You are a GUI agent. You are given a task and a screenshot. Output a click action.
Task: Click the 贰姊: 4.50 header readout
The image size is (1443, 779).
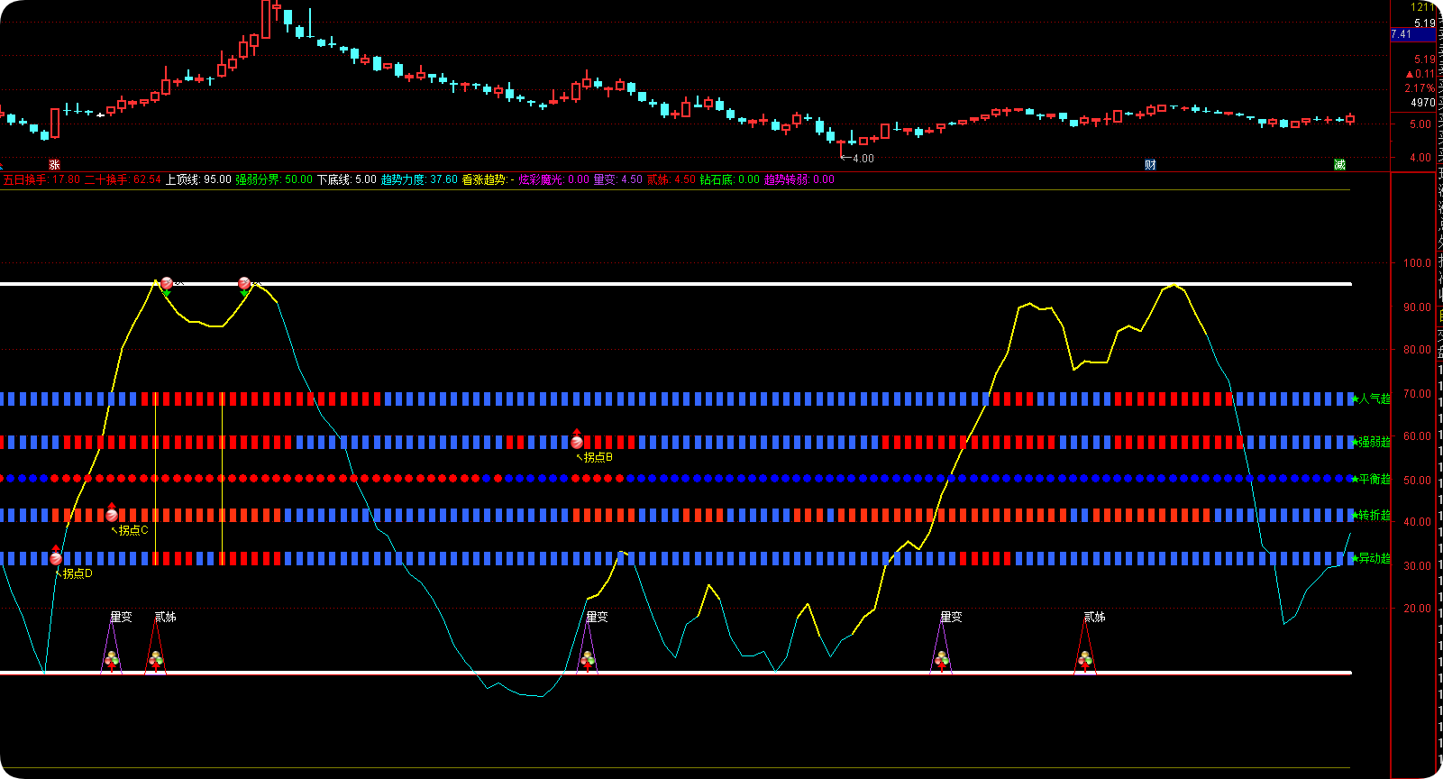671,179
